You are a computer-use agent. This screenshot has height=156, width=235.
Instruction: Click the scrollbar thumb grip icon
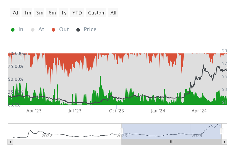click(x=172, y=141)
